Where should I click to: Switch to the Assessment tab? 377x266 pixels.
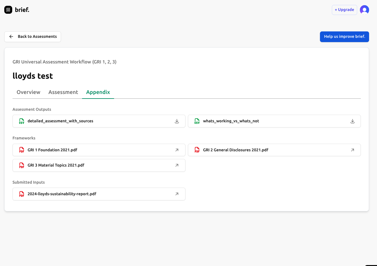(63, 92)
